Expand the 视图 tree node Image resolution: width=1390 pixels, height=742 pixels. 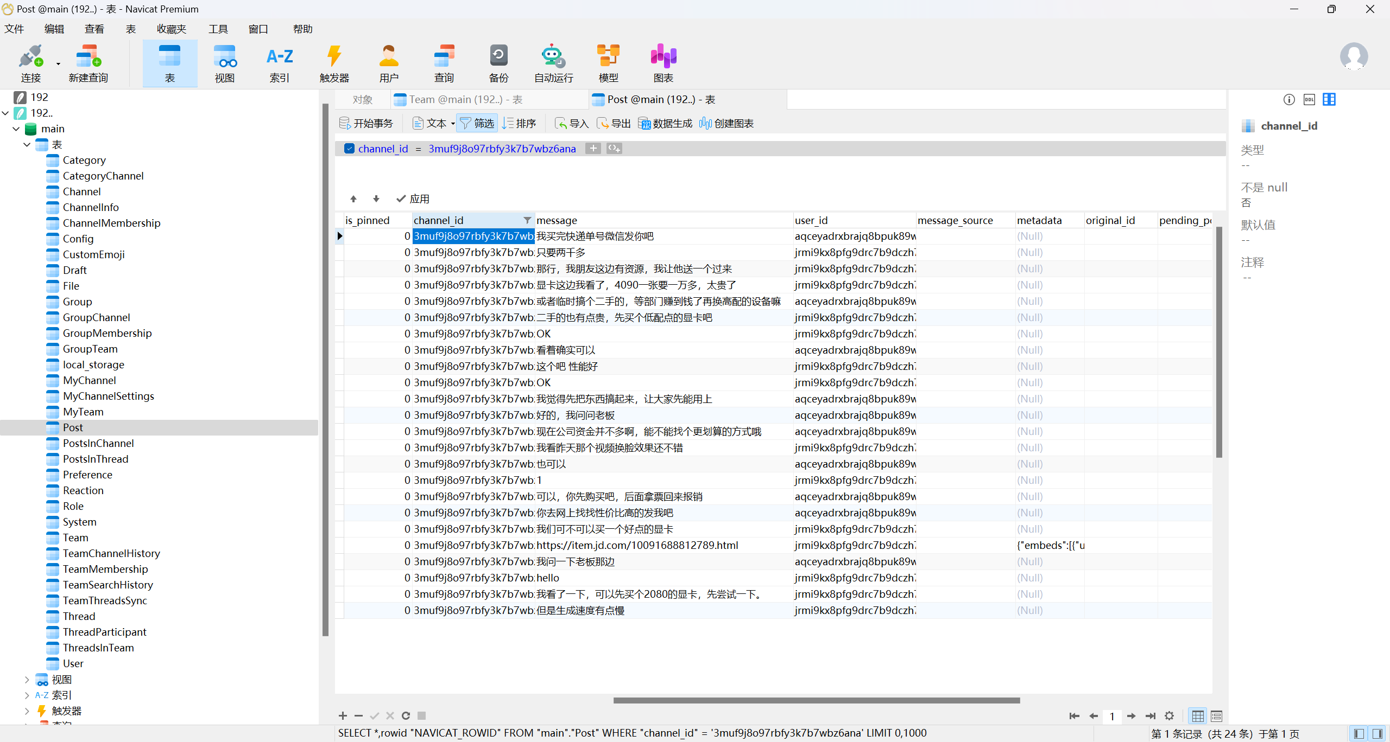tap(27, 679)
